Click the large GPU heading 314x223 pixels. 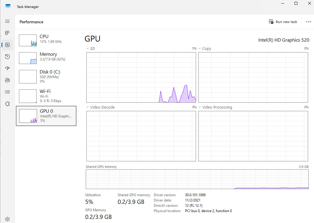(x=93, y=39)
